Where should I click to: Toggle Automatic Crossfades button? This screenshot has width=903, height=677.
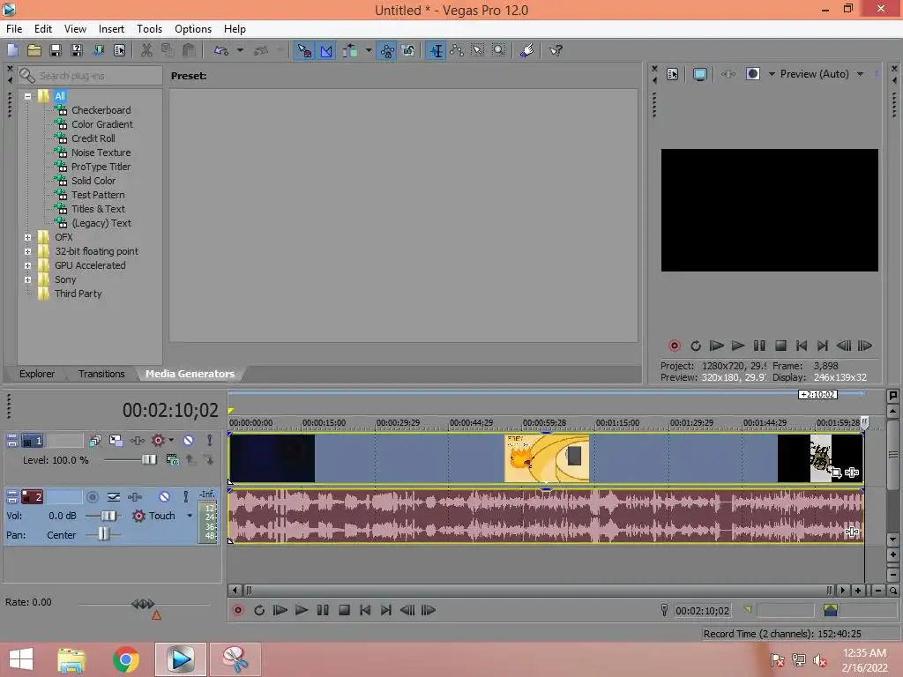[x=326, y=50]
